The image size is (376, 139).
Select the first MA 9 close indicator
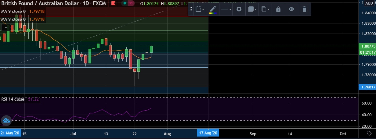point(13,11)
